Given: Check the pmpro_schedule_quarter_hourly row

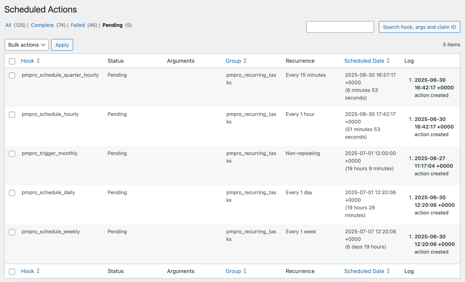Looking at the screenshot, I should (12, 76).
